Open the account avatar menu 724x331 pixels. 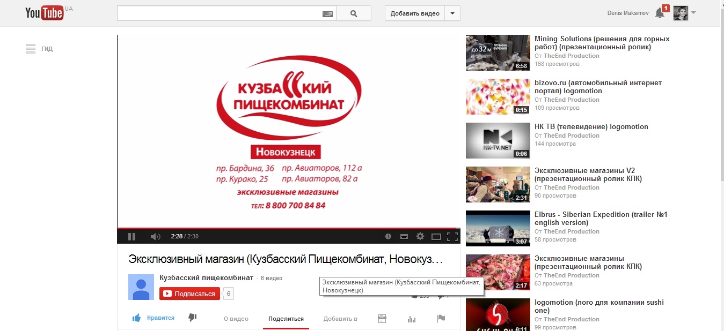tap(681, 13)
